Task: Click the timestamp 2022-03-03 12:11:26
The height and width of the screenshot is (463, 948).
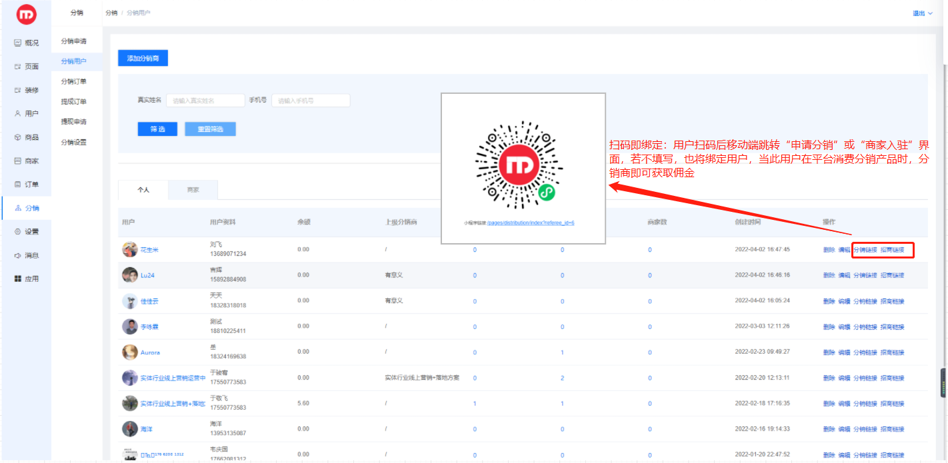Action: pos(762,326)
